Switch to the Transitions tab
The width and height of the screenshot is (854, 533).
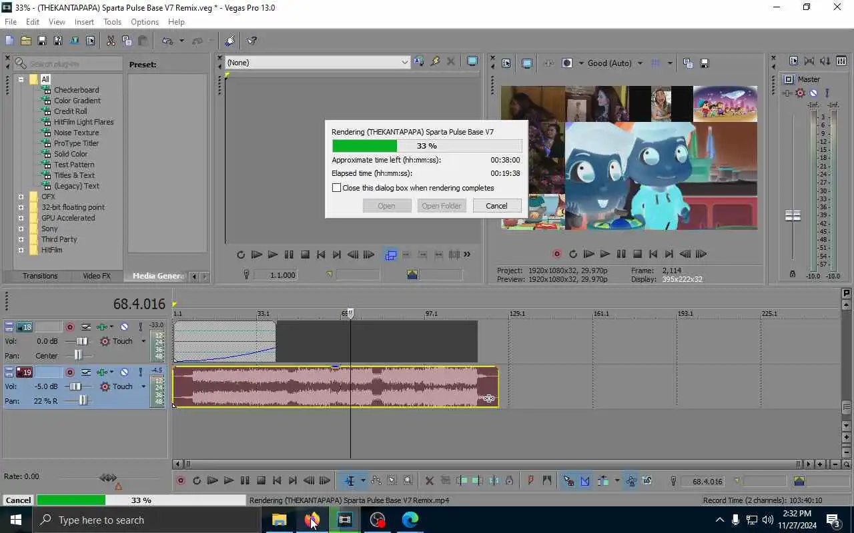click(40, 276)
